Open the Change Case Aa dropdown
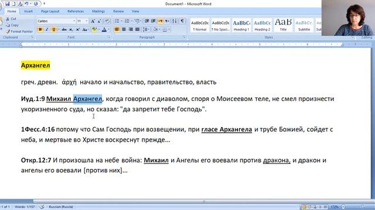This screenshot has width=375, height=210. [x=86, y=30]
